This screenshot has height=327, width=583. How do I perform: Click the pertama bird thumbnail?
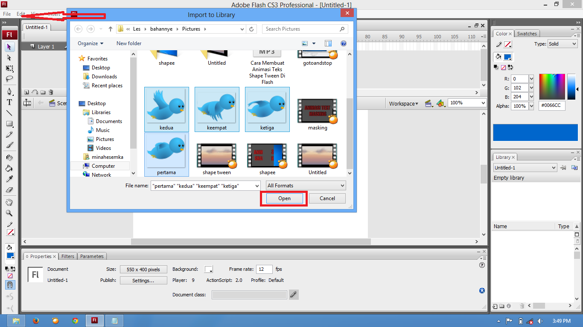pos(166,154)
